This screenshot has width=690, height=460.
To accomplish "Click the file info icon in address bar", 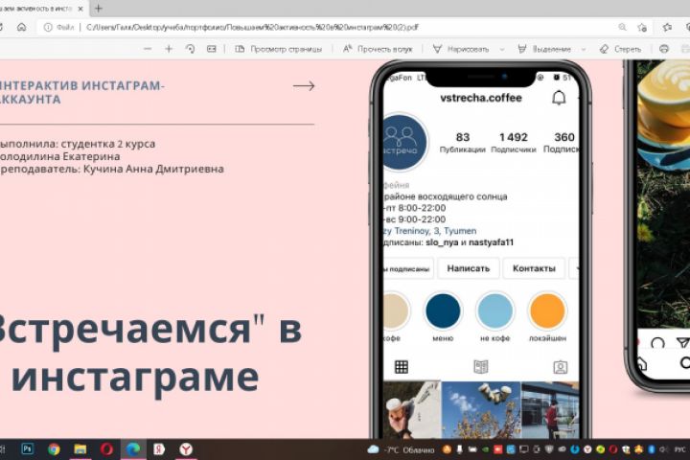I will (x=48, y=27).
